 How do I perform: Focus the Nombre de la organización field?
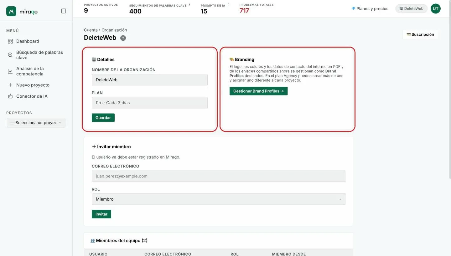(x=150, y=79)
